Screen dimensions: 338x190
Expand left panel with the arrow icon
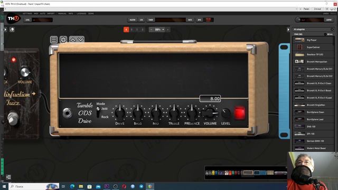tap(5, 30)
